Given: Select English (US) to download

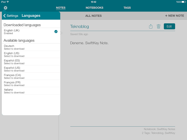Looking at the screenshot, I should pos(31,54).
